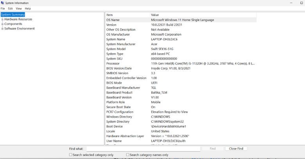
Task: Select the System Directory row
Action: coord(181,121)
